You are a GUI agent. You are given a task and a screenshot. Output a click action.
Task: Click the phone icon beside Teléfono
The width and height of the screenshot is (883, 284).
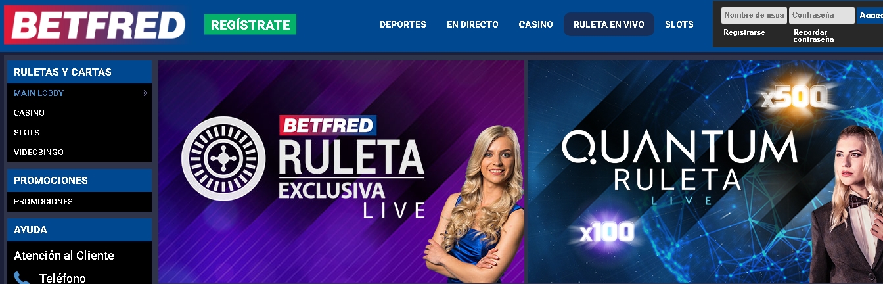point(22,277)
